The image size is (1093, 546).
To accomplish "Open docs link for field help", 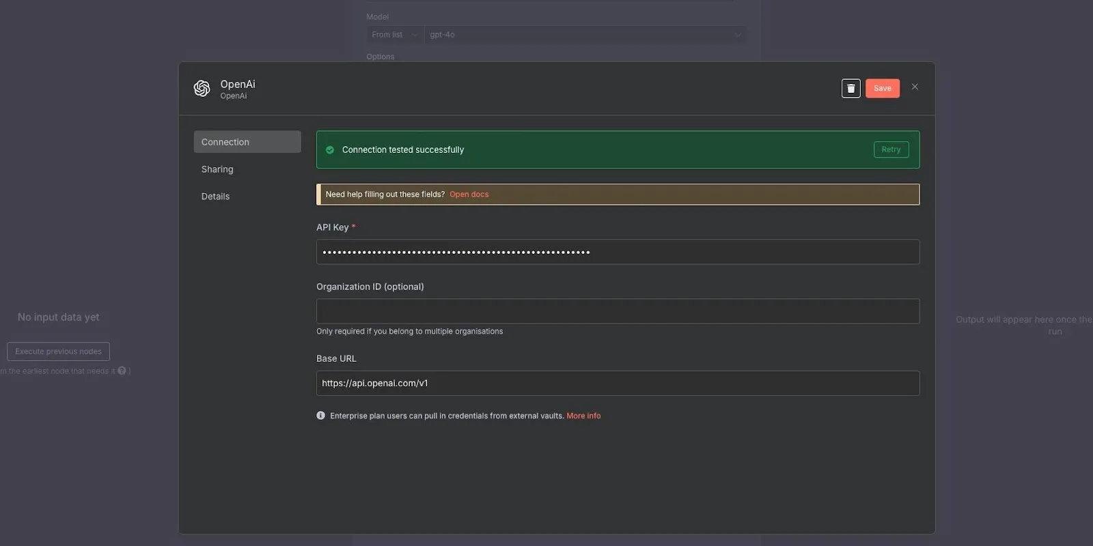I will click(469, 195).
